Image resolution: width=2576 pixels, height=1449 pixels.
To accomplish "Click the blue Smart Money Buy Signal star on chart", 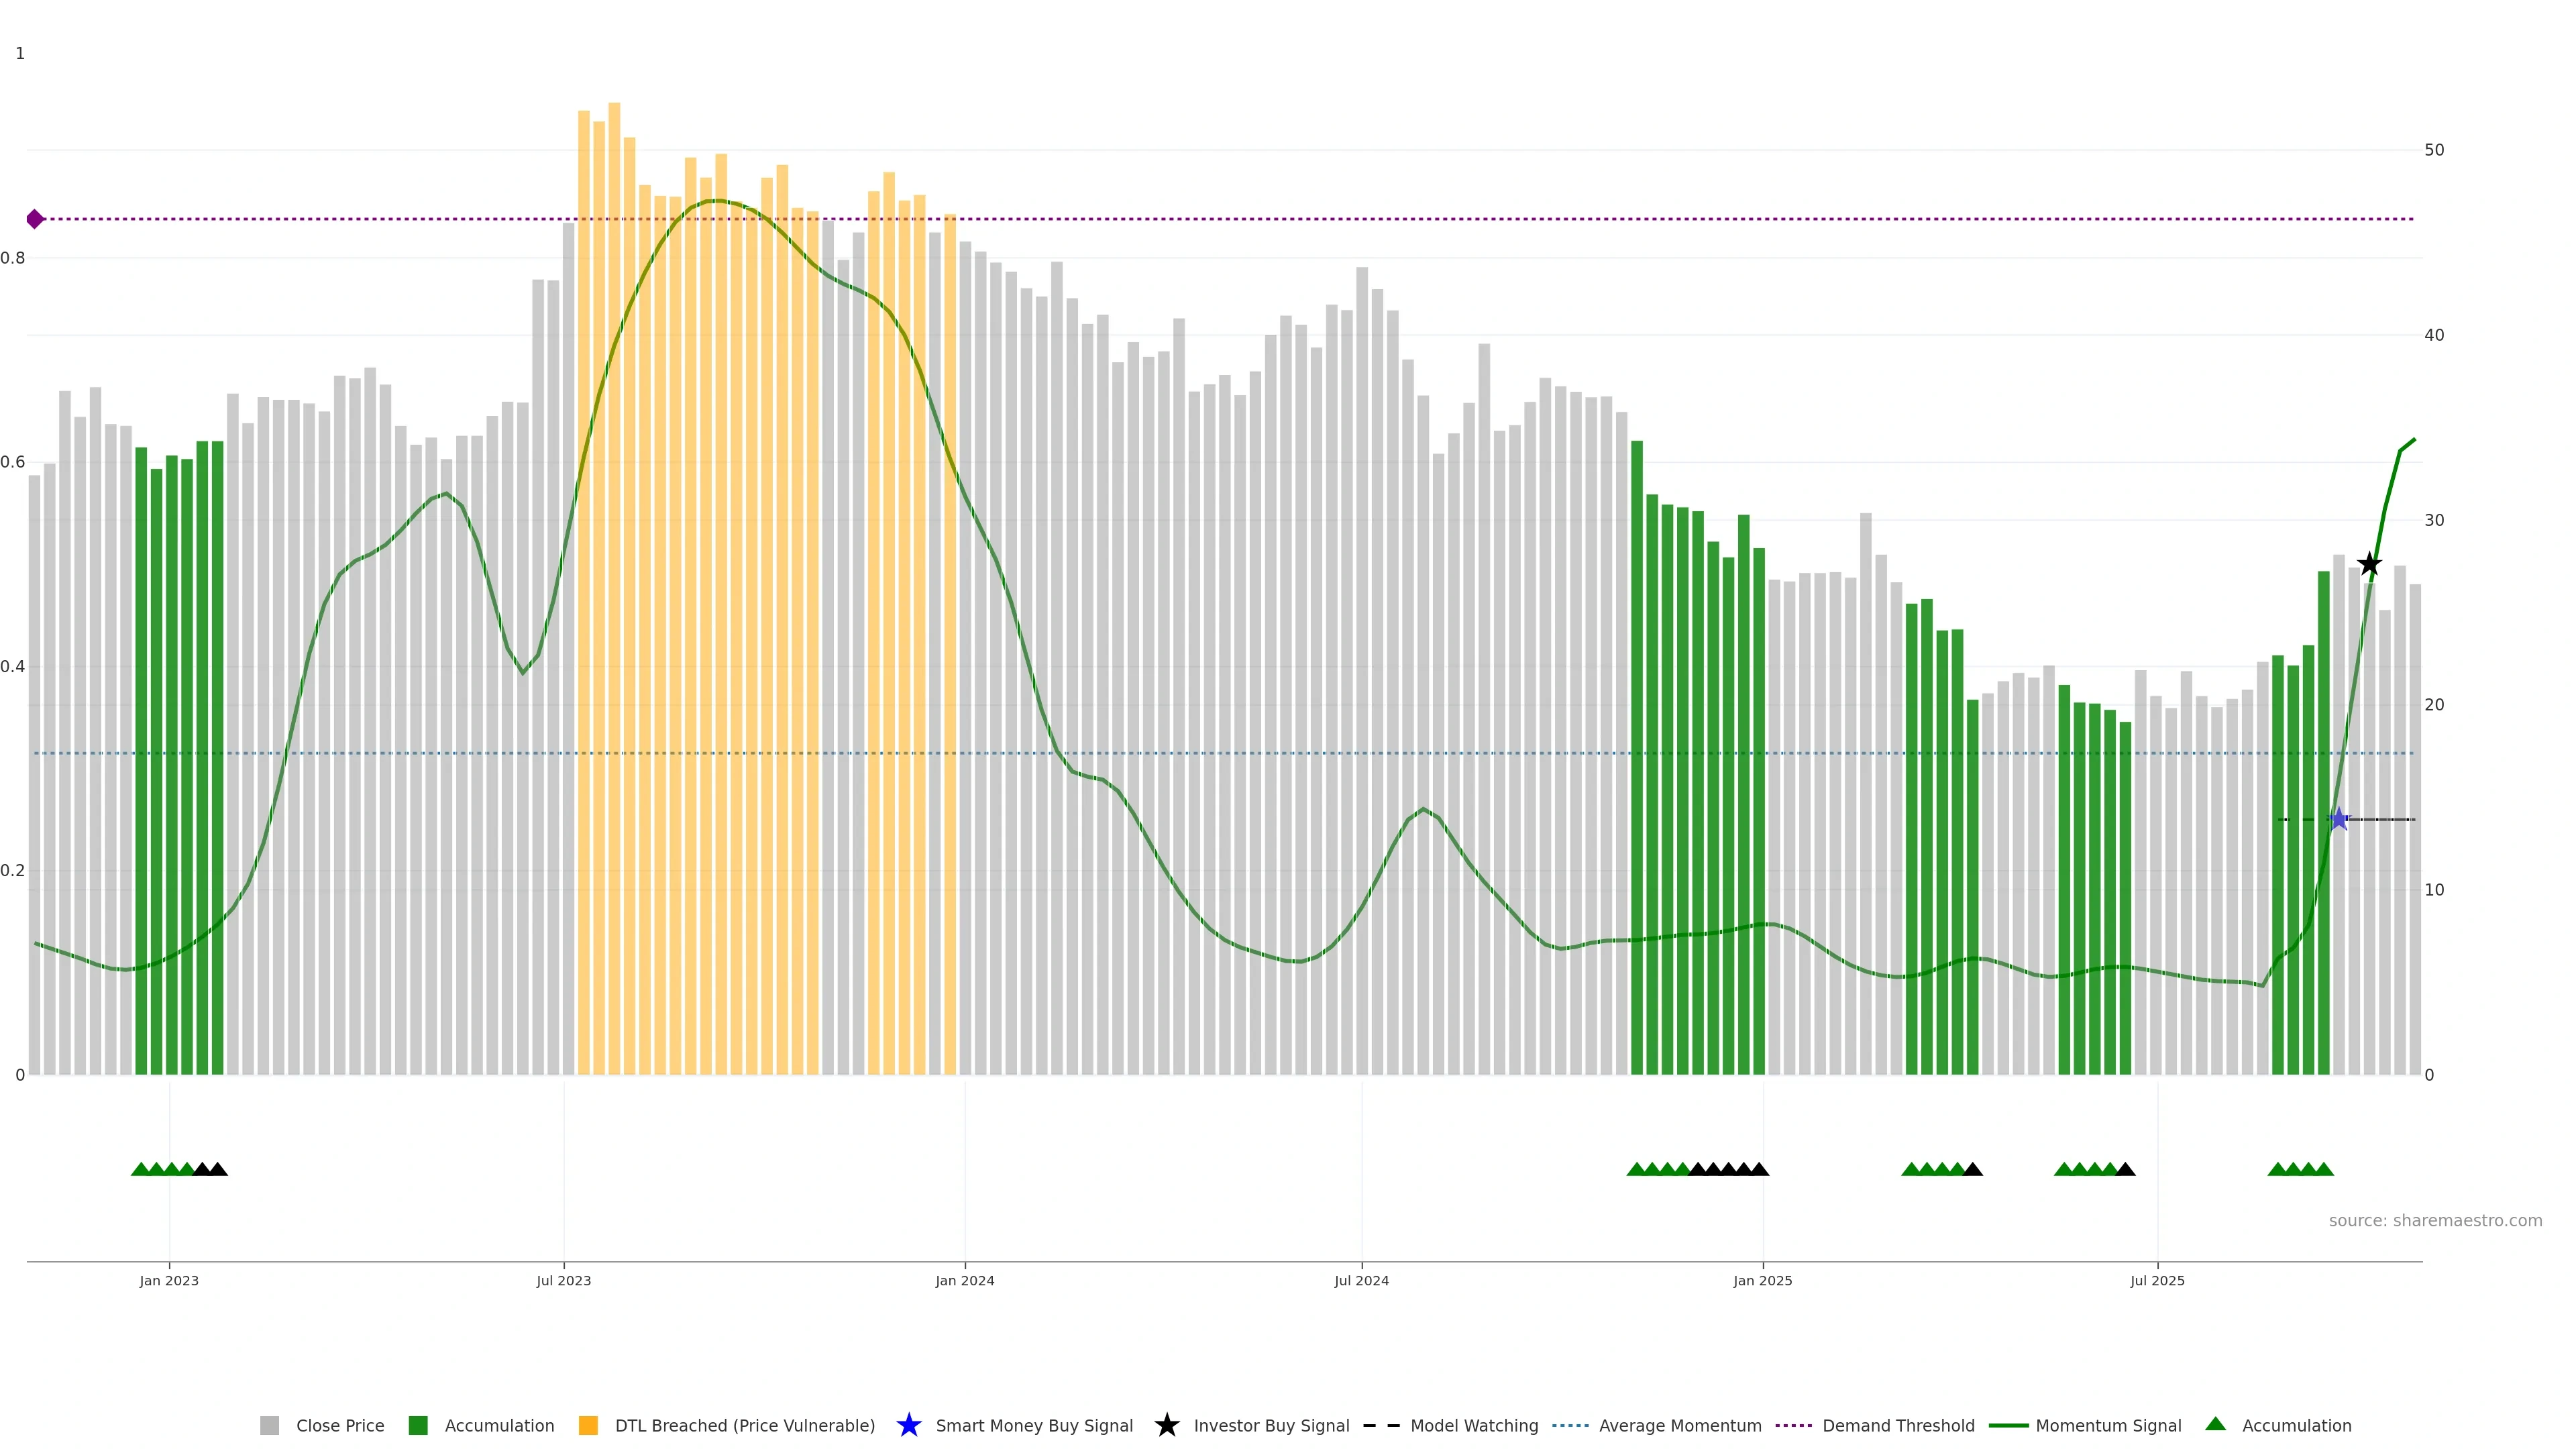I will (x=2338, y=819).
